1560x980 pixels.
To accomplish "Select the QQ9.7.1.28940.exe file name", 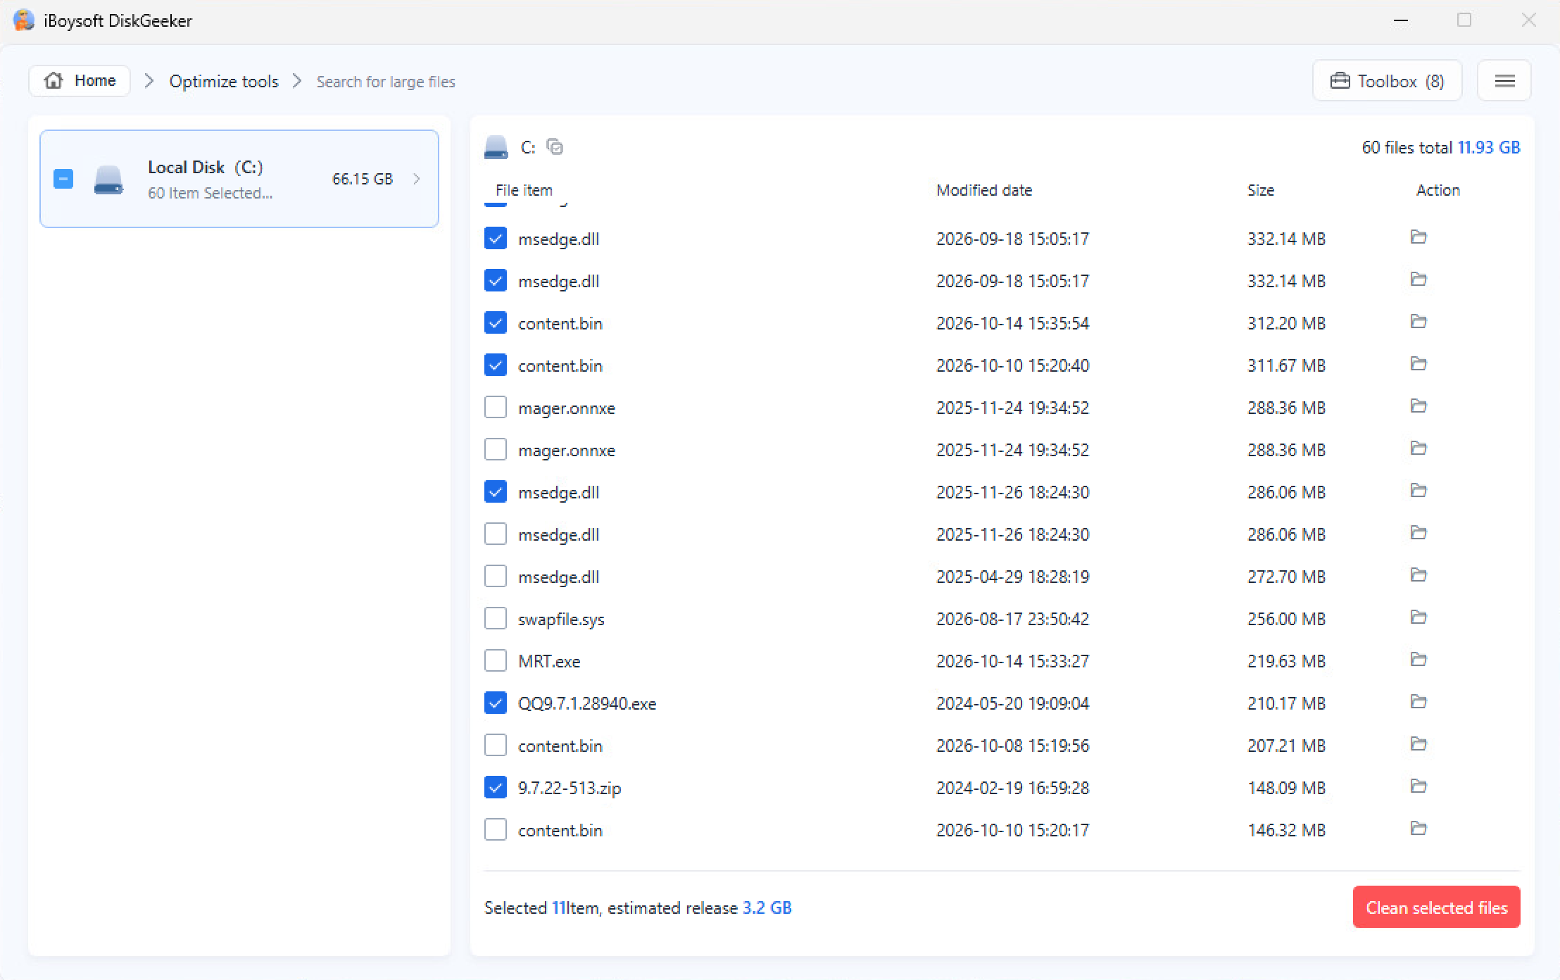I will 587,704.
